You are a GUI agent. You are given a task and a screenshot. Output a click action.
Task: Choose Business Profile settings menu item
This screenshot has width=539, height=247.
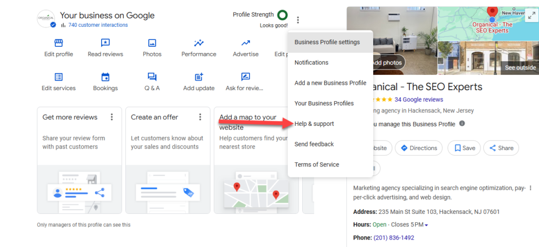327,42
